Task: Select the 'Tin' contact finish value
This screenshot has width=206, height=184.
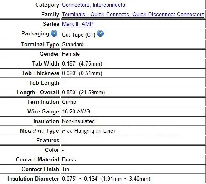Action: coord(65,169)
